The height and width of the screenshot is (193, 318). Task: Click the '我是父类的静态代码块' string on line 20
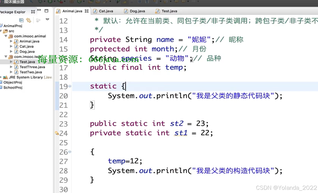point(233,96)
